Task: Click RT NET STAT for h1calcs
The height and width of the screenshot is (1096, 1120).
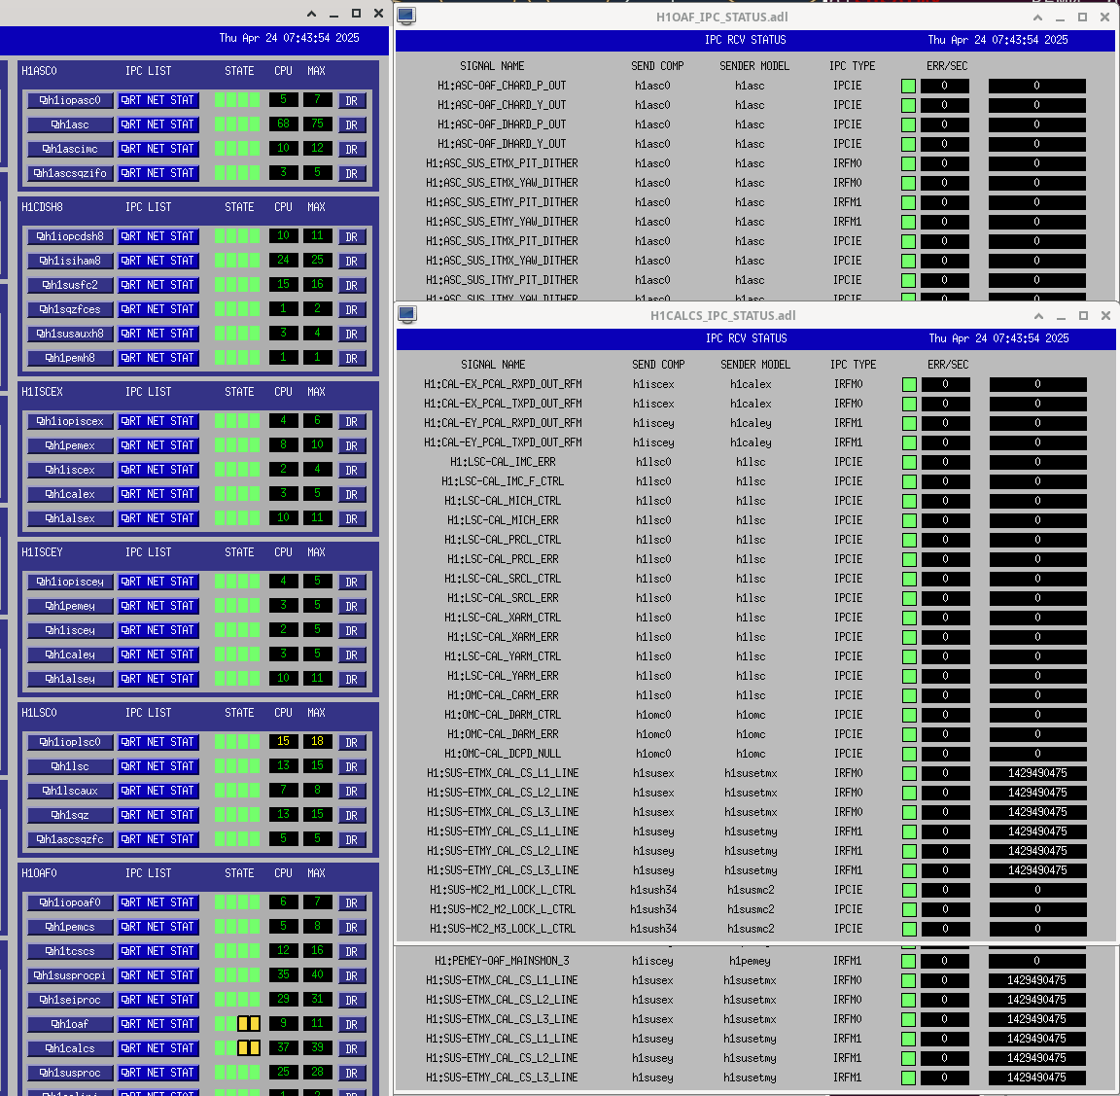Action: [x=157, y=1048]
